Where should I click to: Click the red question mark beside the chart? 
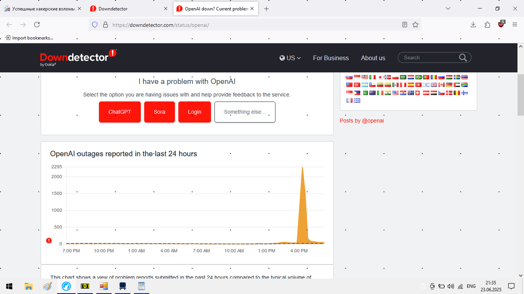tap(49, 241)
